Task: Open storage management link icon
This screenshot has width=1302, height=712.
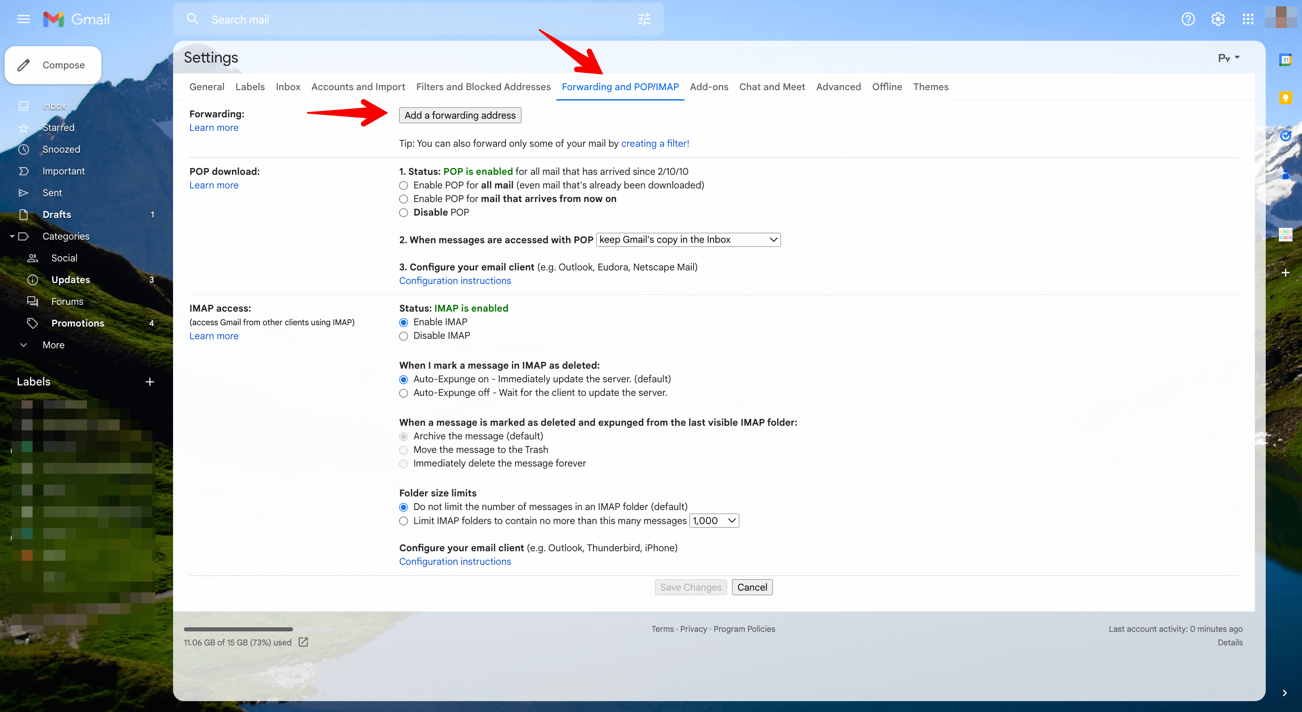Action: (303, 642)
